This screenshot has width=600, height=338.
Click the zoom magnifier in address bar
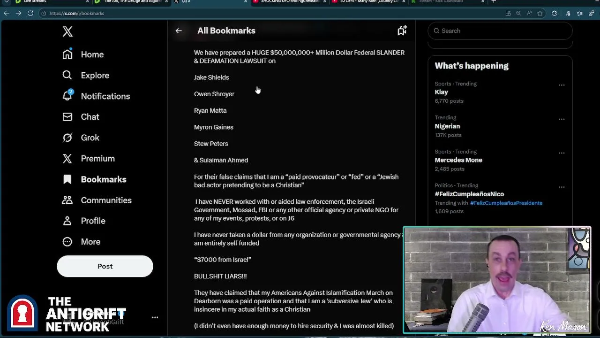coord(518,13)
